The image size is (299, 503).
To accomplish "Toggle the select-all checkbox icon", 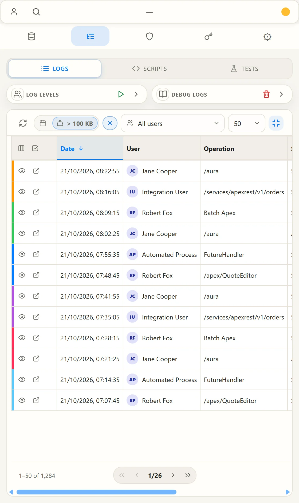I will (x=35, y=148).
